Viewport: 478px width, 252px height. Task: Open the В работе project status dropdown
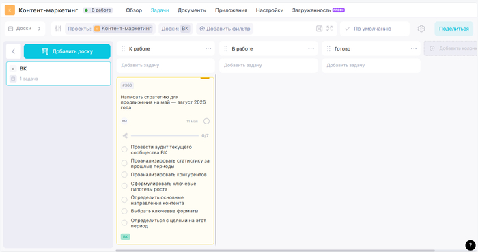click(x=98, y=10)
